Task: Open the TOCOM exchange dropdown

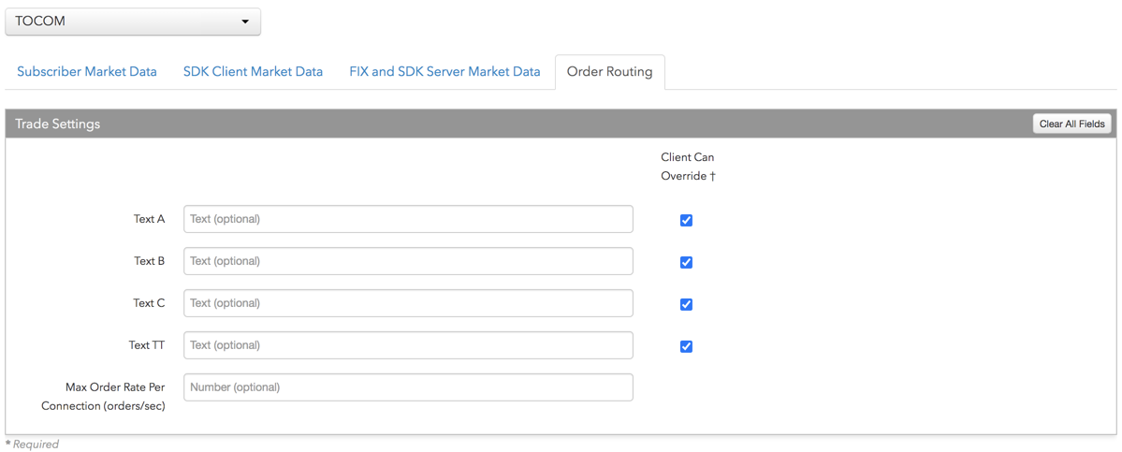Action: click(133, 22)
